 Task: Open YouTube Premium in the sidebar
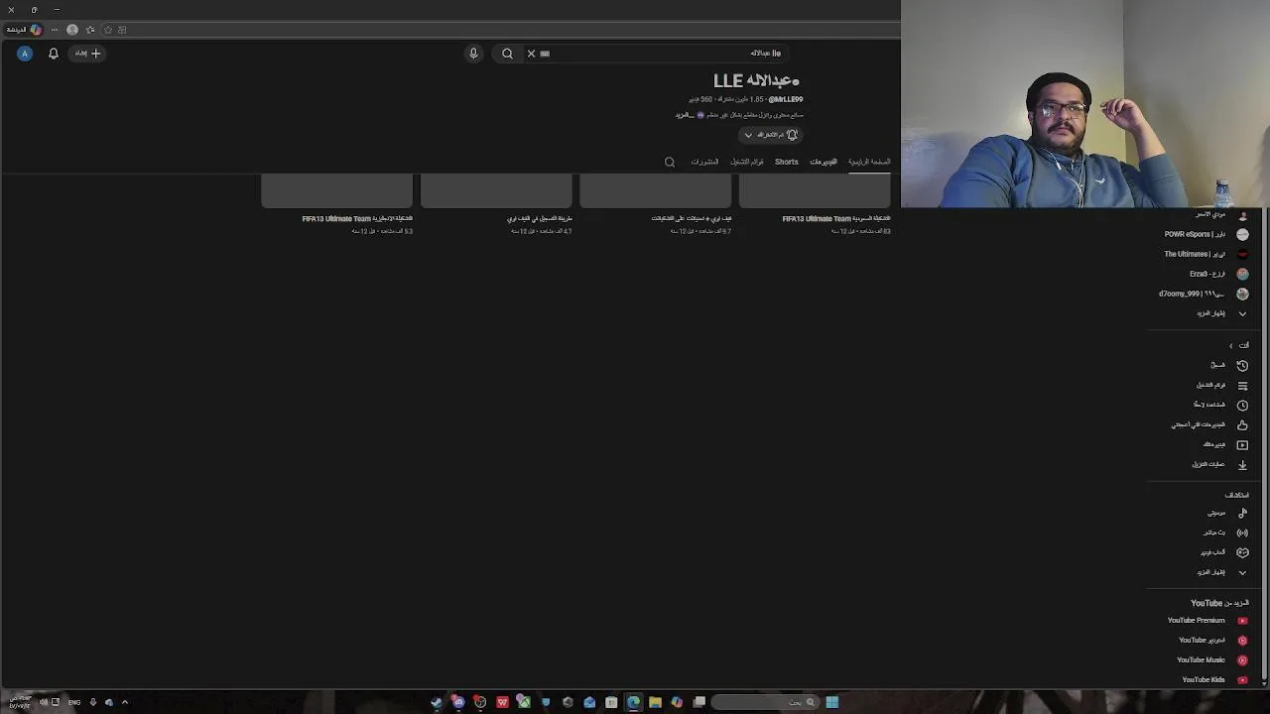coord(1206,621)
